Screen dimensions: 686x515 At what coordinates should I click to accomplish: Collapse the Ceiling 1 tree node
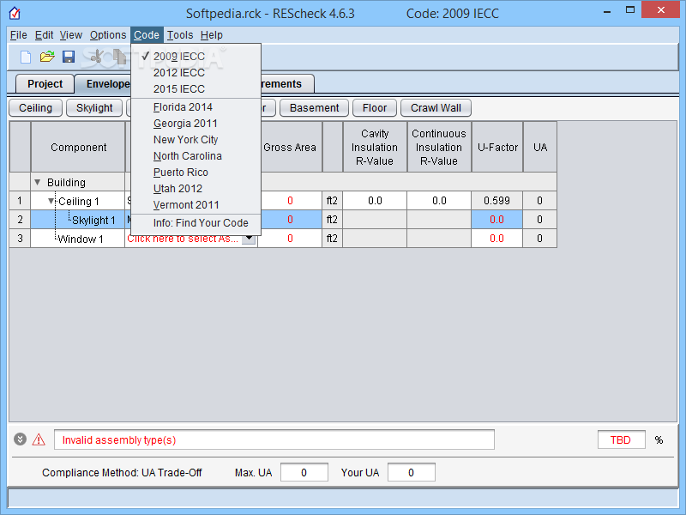point(51,201)
